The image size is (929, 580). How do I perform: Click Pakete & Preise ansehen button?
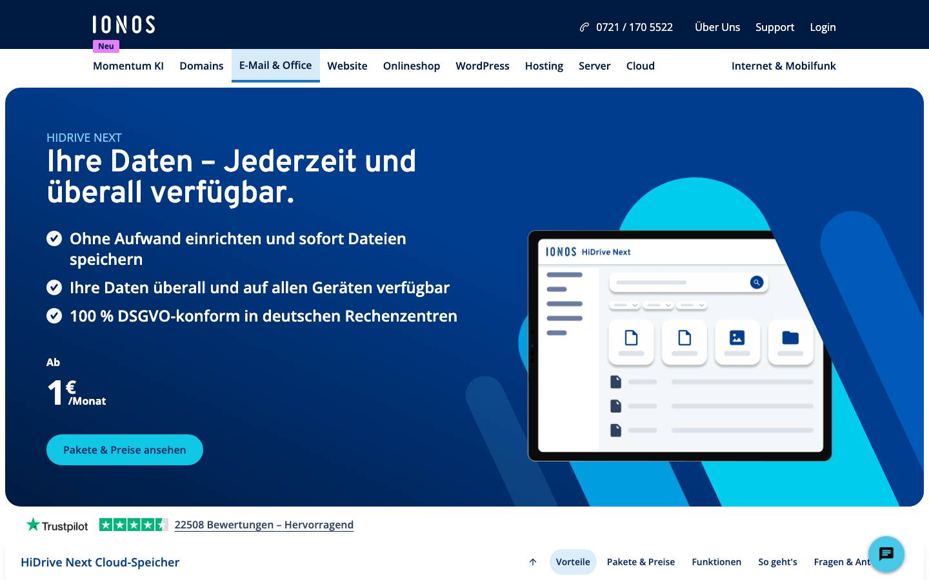pyautogui.click(x=125, y=450)
